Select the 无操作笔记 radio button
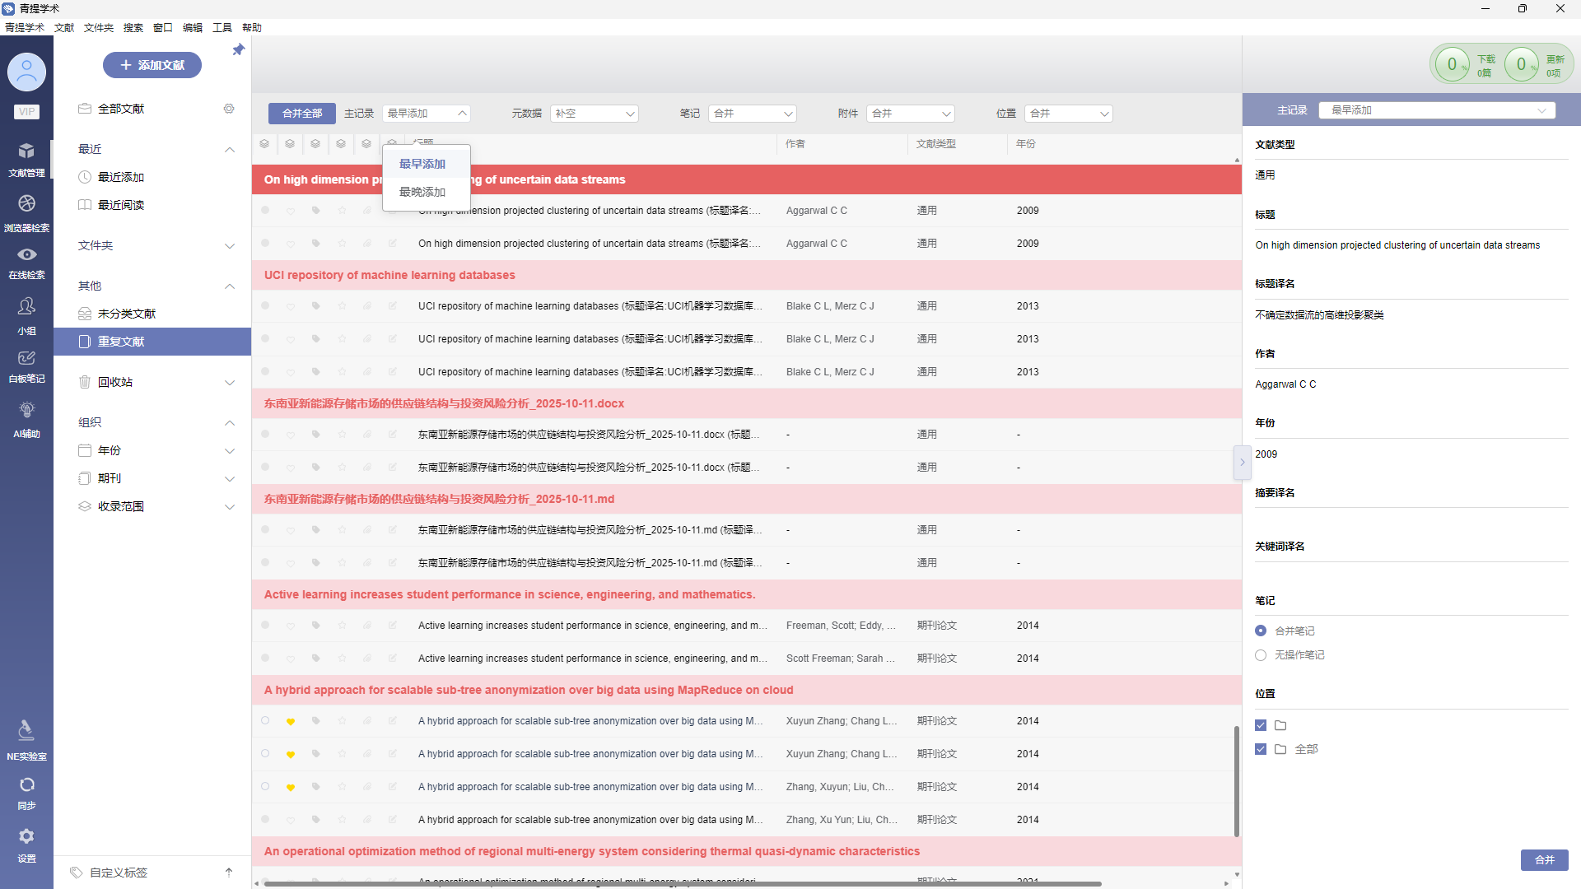Screen dimensions: 1581x889 pos(1261,655)
